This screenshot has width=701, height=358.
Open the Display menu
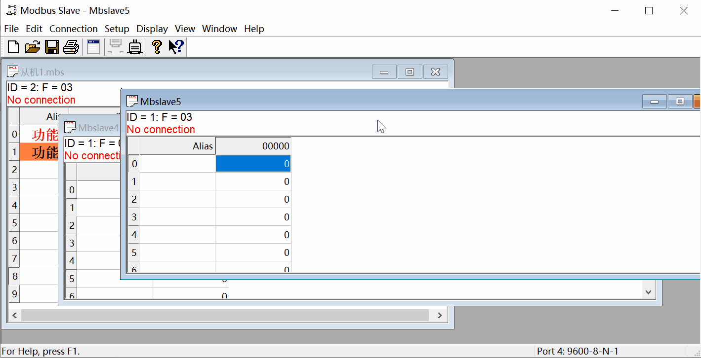pos(152,29)
